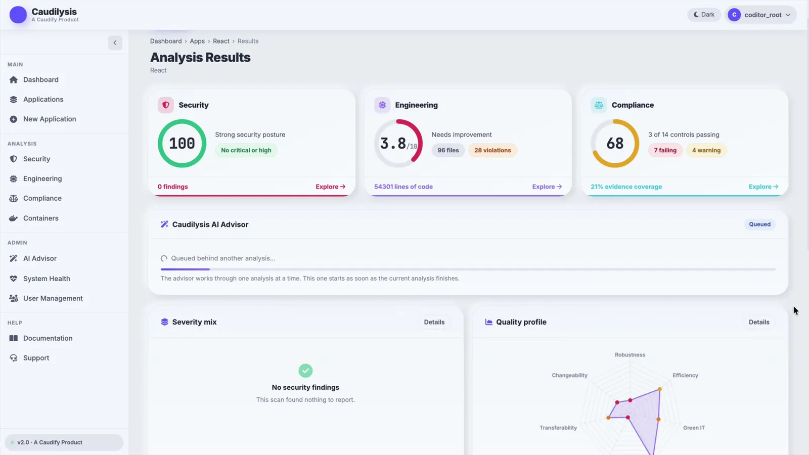
Task: Click the Engineering card chip icon
Action: (382, 105)
